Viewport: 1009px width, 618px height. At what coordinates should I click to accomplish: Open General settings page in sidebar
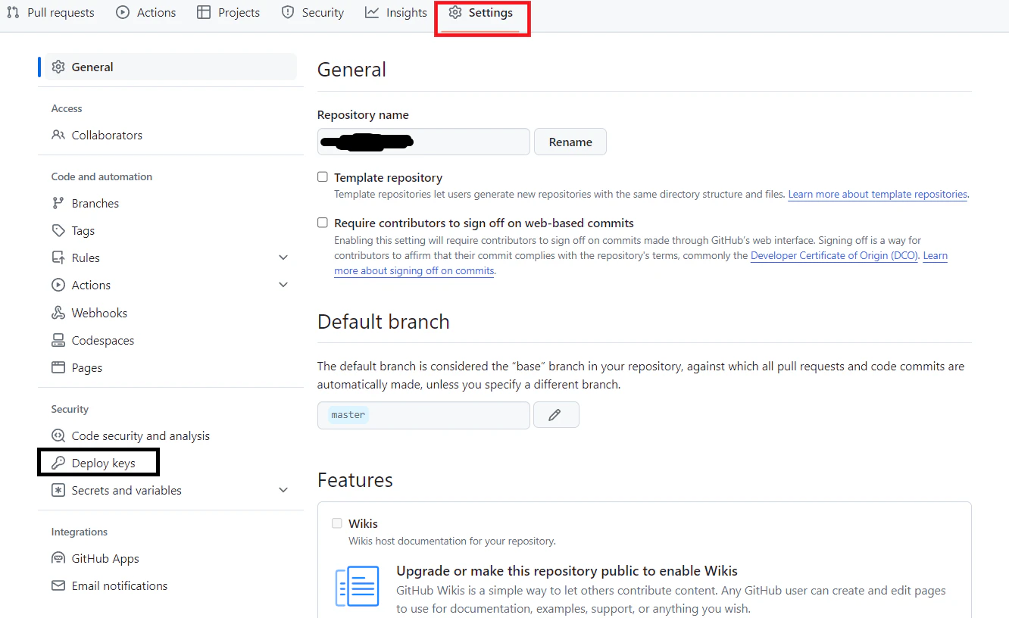click(x=170, y=67)
